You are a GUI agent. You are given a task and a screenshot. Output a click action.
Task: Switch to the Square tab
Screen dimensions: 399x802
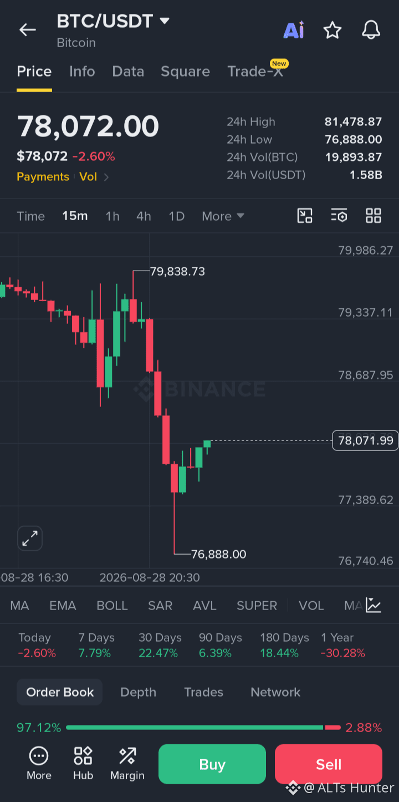185,72
